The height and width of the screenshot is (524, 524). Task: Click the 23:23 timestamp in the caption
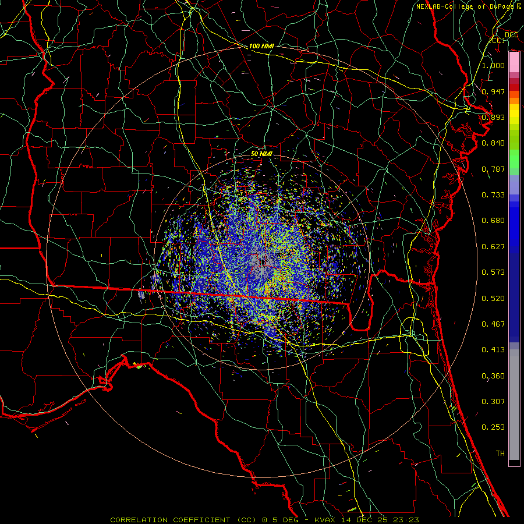tap(406, 520)
